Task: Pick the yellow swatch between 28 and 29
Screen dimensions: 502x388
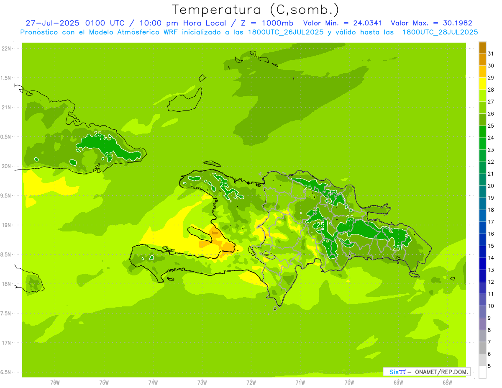Action: (482, 84)
